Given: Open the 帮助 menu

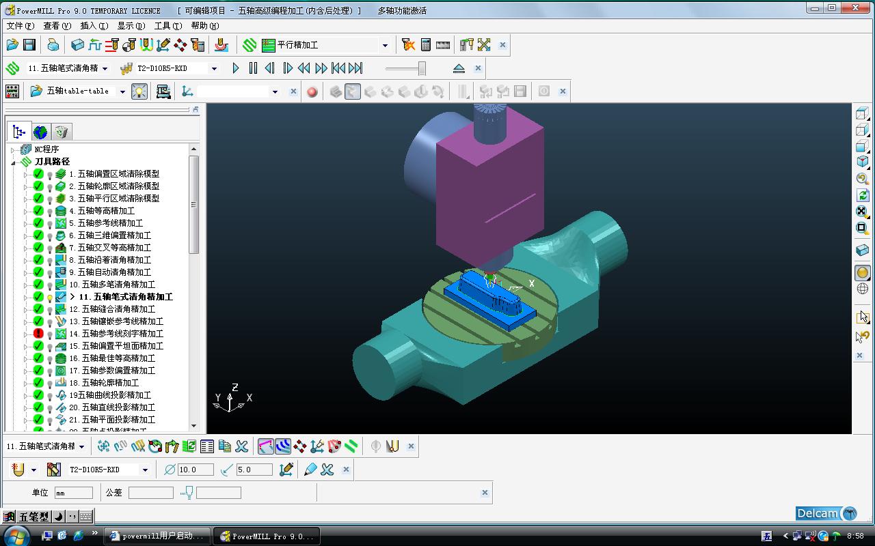Looking at the screenshot, I should click(x=204, y=26).
